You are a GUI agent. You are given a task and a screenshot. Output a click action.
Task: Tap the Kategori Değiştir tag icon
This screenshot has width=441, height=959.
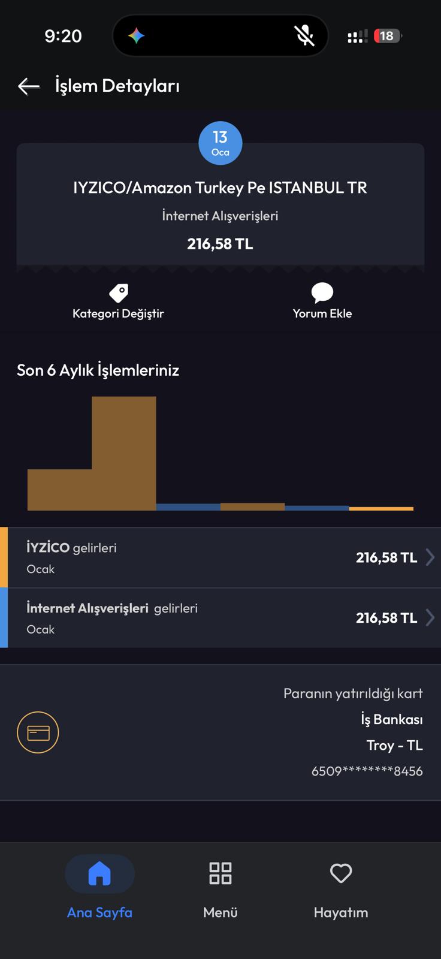(119, 293)
